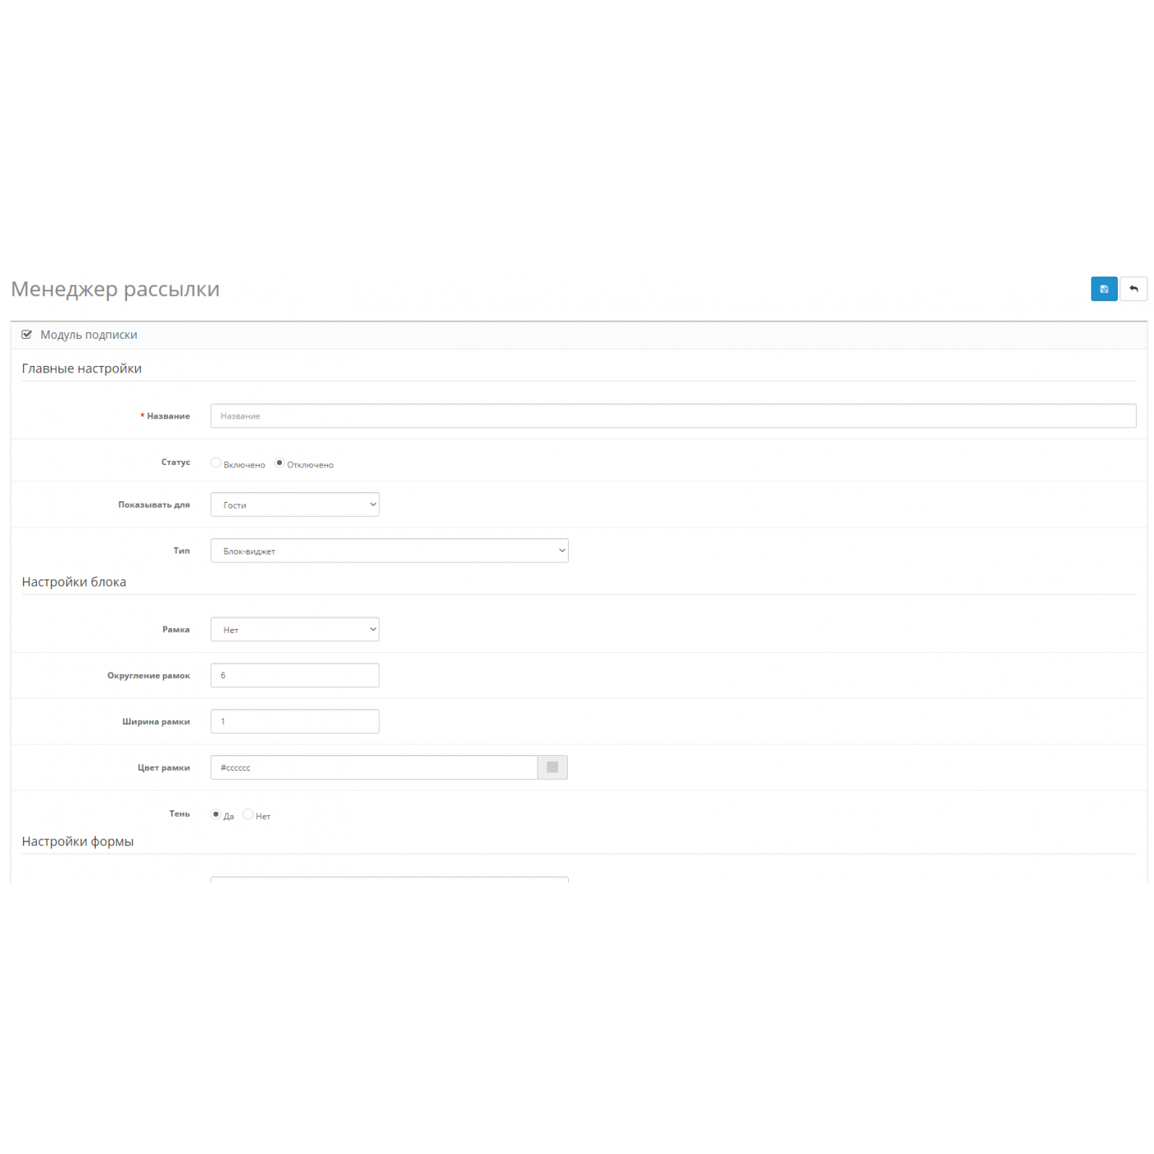Open the Рамка dropdown
The width and height of the screenshot is (1154, 1154).
[x=294, y=630]
